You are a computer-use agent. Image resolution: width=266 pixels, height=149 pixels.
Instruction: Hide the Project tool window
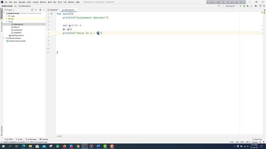[x=44, y=10]
